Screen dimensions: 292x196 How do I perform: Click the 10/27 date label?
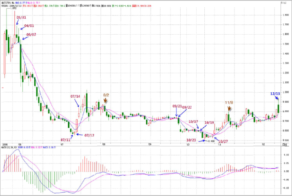tap(224, 141)
